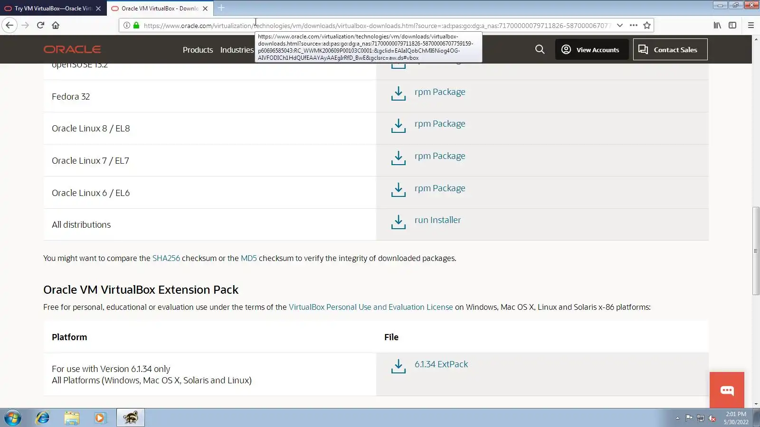Click the Contact Sales button

tap(670, 49)
